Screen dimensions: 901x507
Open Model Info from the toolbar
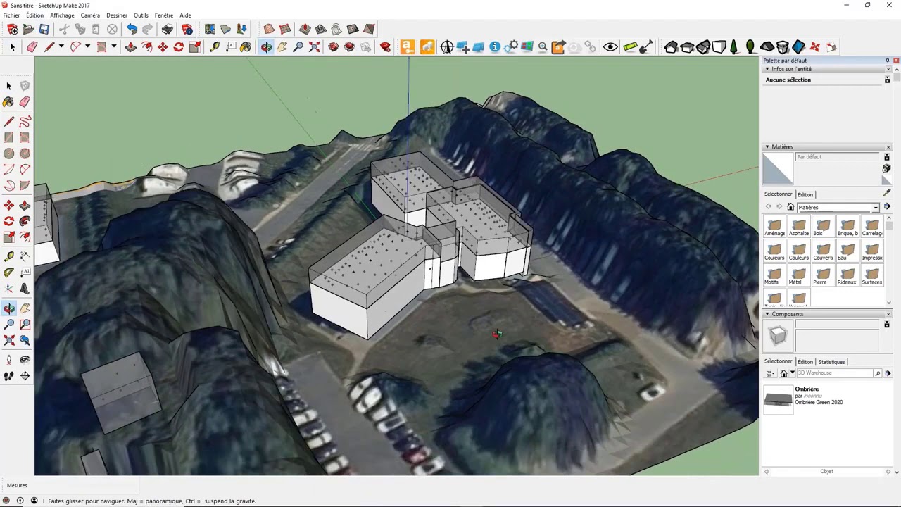point(187,29)
